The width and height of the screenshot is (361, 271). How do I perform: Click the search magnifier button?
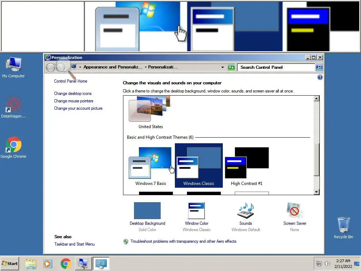pyautogui.click(x=319, y=67)
